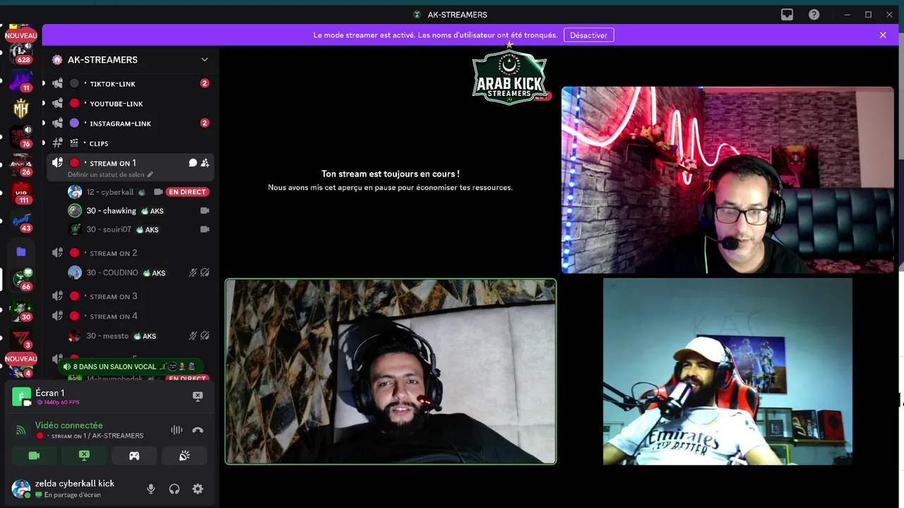Select user 30 - COUDINO
904x508 pixels.
[x=112, y=272]
